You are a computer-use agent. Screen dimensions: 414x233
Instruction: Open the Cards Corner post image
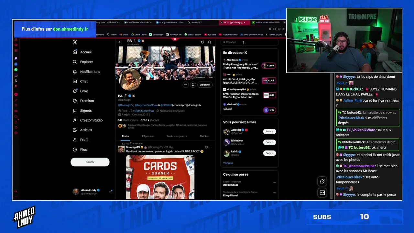(x=160, y=177)
